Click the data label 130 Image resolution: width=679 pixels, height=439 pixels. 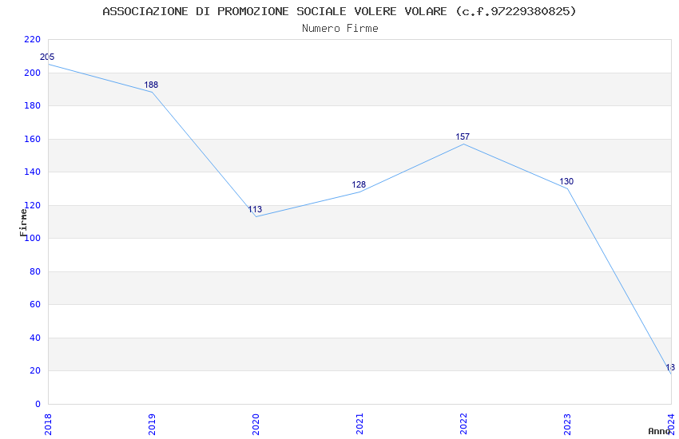[x=566, y=181]
